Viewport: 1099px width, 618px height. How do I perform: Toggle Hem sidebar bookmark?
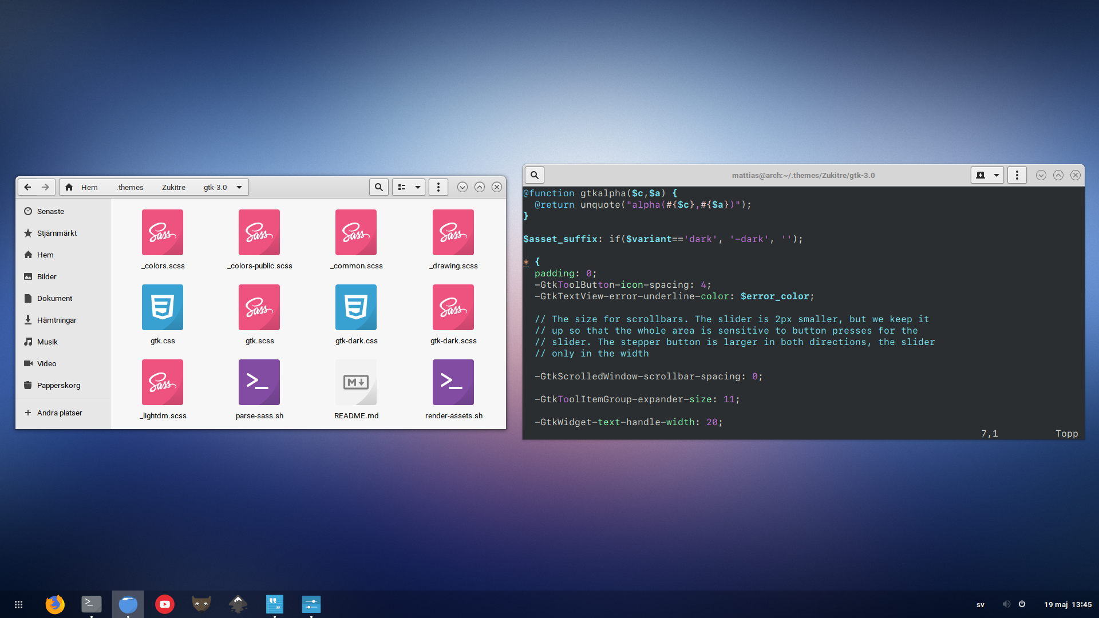tap(44, 255)
